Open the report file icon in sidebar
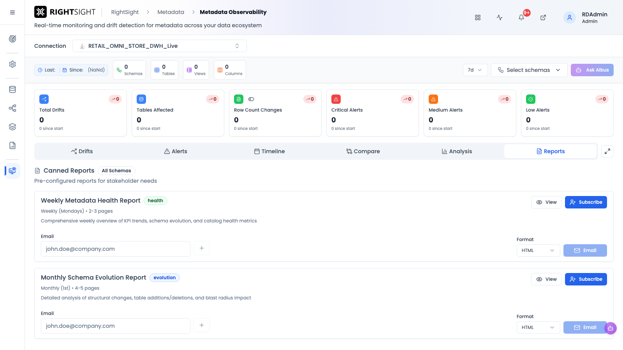 click(12, 145)
